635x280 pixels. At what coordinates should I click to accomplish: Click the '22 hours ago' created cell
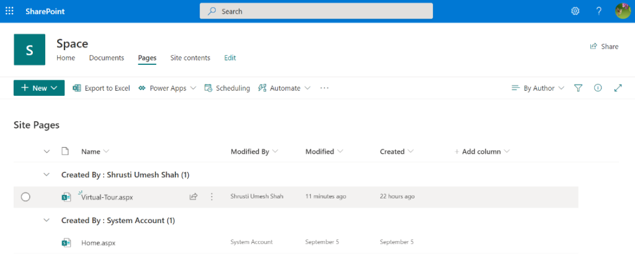(x=397, y=197)
